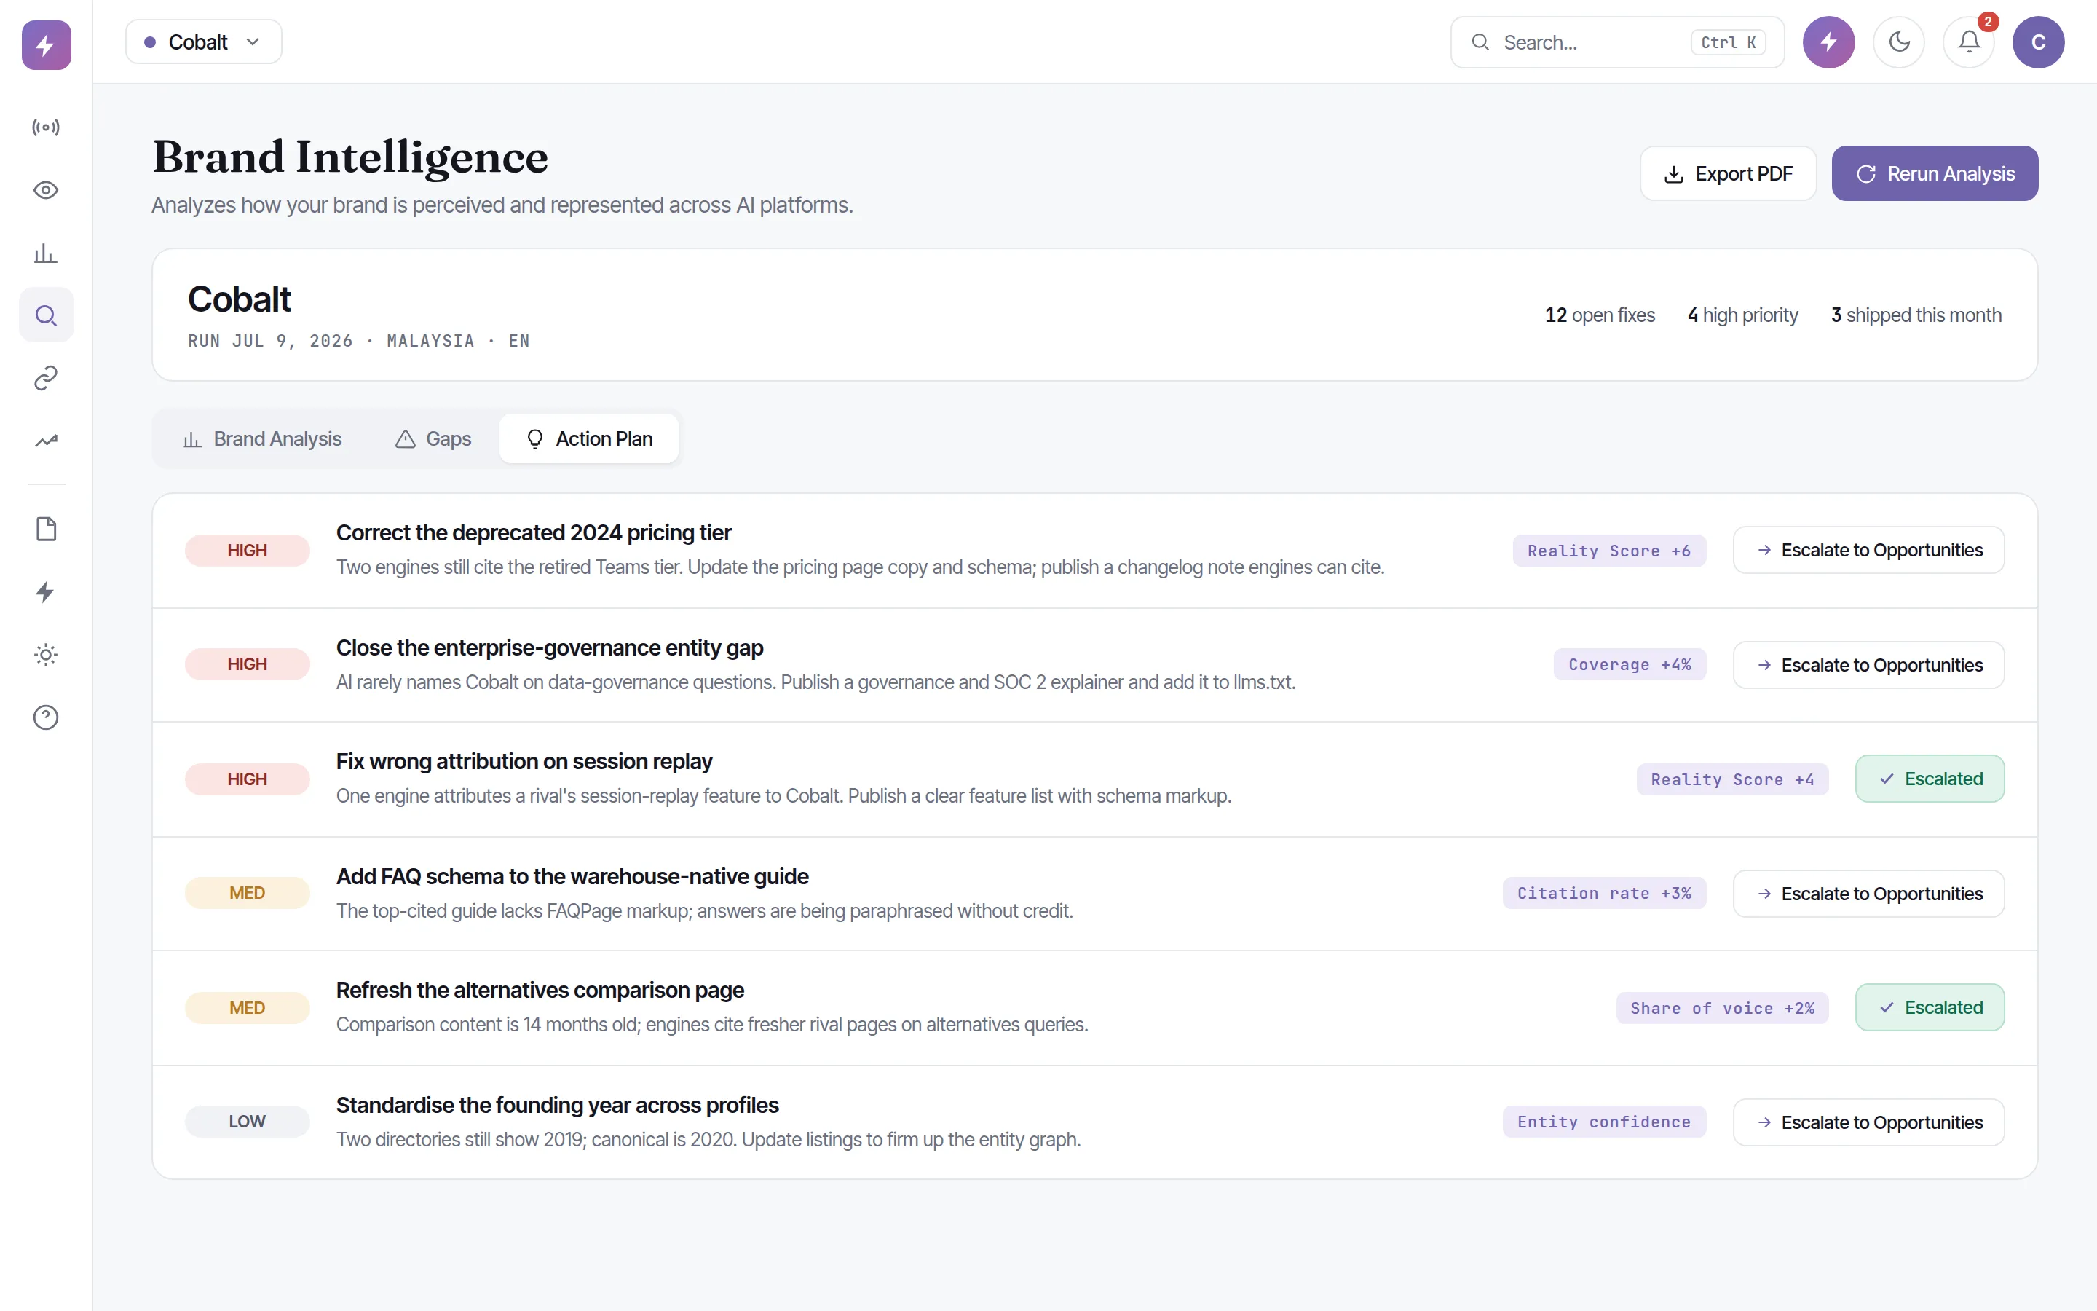Escalate the enterprise-governance entity gap
2097x1311 pixels.
pyautogui.click(x=1868, y=665)
